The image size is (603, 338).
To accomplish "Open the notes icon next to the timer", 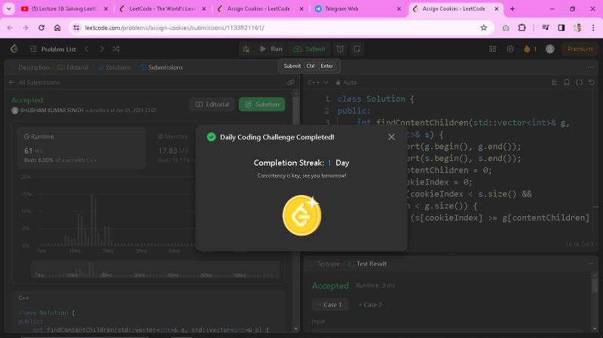I will 357,49.
